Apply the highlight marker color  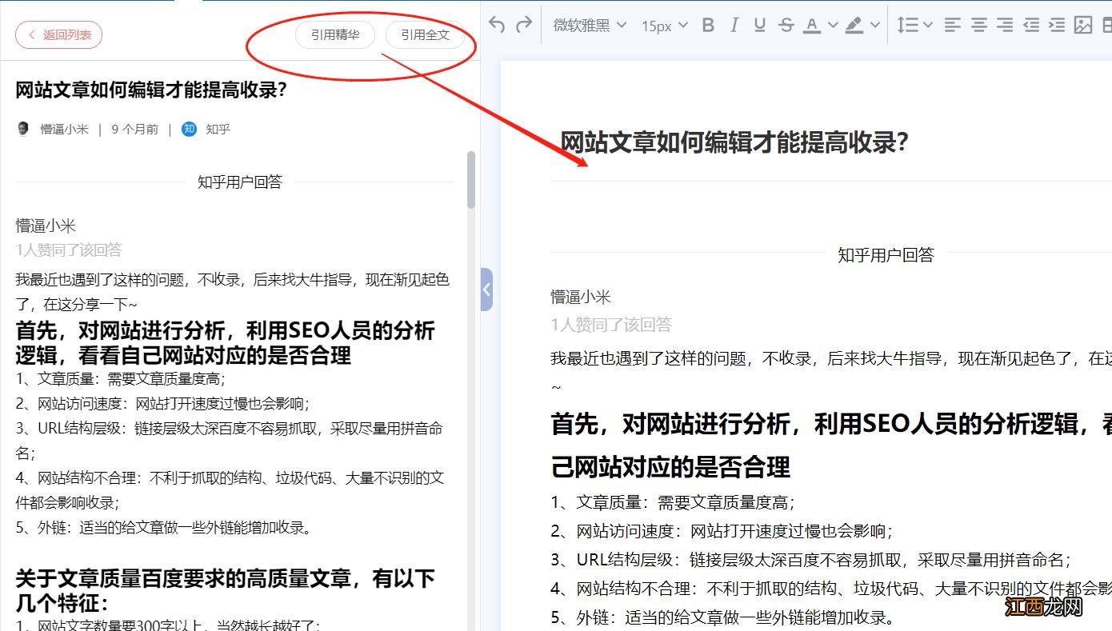tap(854, 26)
